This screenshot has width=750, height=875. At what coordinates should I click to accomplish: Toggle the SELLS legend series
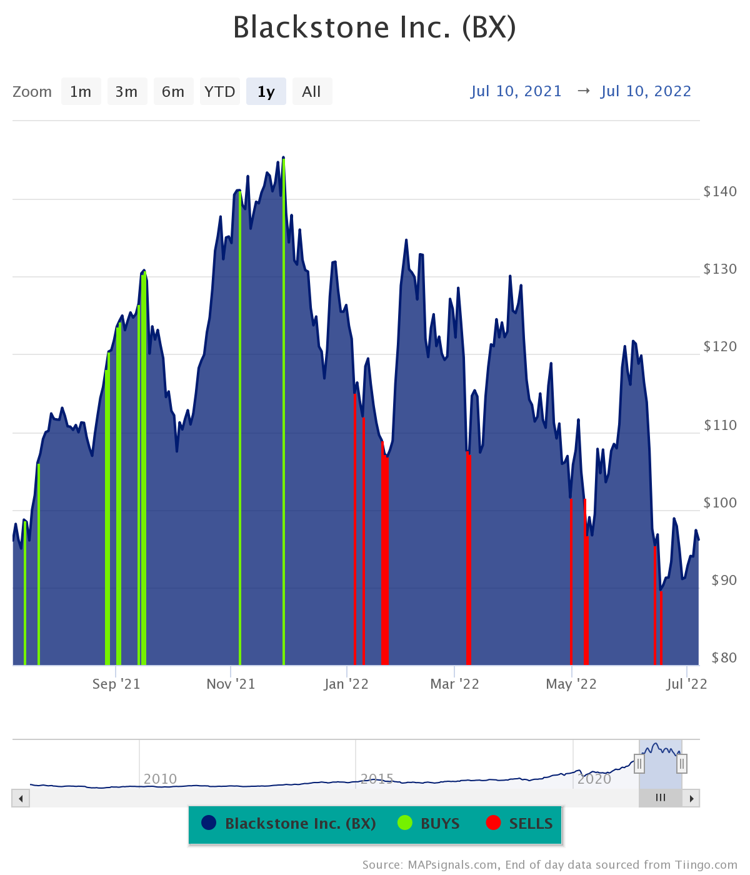click(x=519, y=824)
